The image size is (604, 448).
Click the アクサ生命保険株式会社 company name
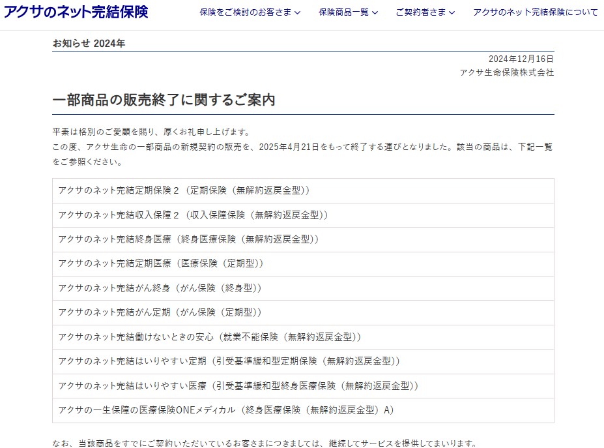[507, 72]
